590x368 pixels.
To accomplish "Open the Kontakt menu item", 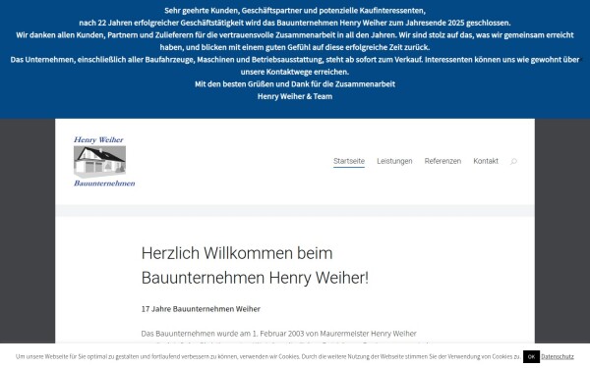I will [486, 161].
